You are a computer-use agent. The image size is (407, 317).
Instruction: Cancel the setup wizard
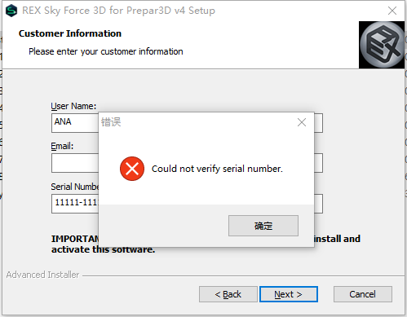[x=363, y=294]
